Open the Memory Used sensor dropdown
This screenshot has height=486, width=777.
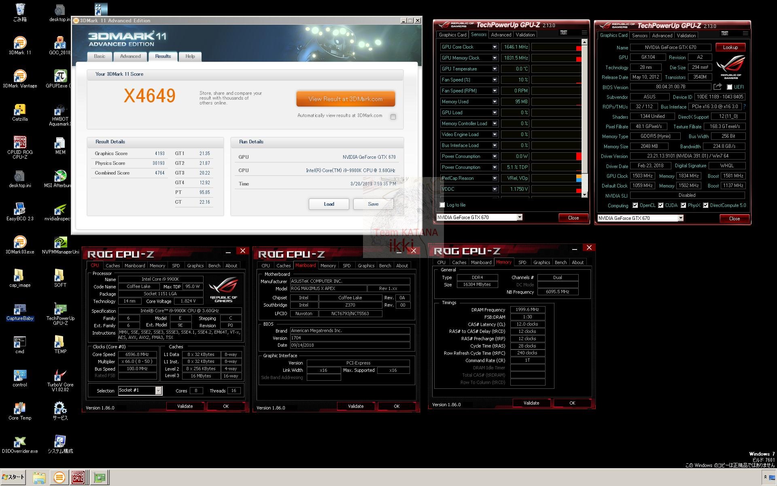[495, 102]
